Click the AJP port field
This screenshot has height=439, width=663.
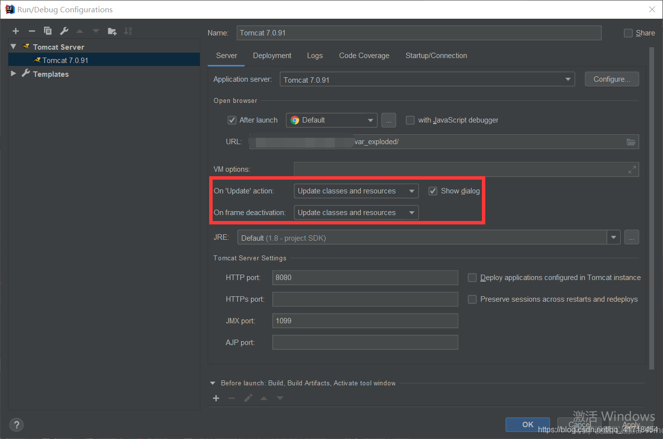(365, 343)
